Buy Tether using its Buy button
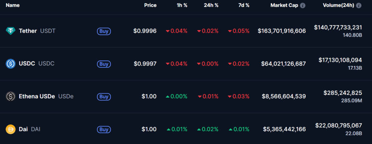Screen dimensions: 372x144 (x=104, y=31)
